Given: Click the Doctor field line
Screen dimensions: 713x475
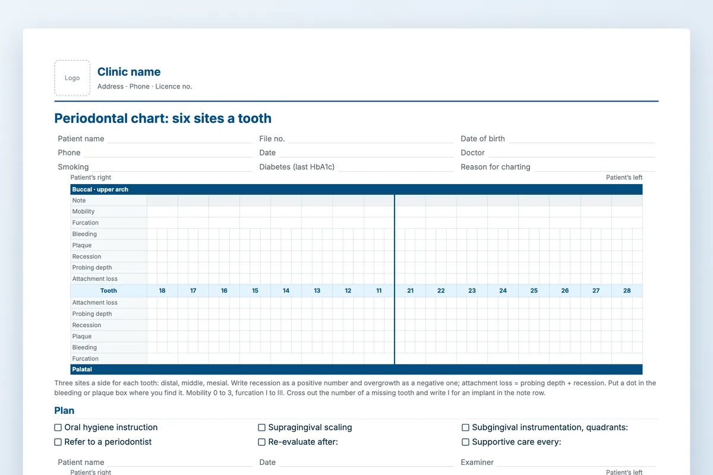Looking at the screenshot, I should click(x=572, y=153).
